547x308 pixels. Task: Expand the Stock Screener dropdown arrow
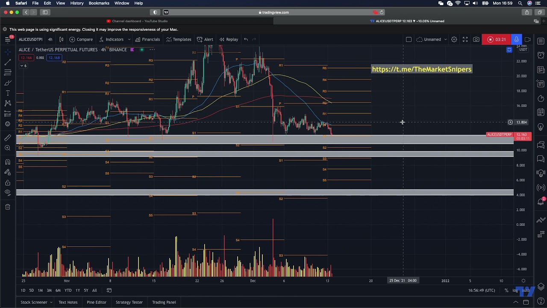point(51,302)
